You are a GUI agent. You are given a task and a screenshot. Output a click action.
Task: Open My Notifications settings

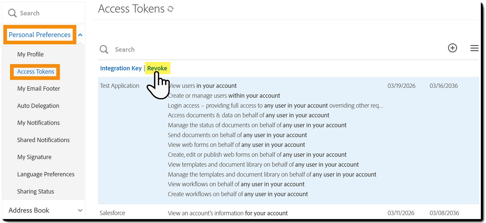tap(38, 122)
